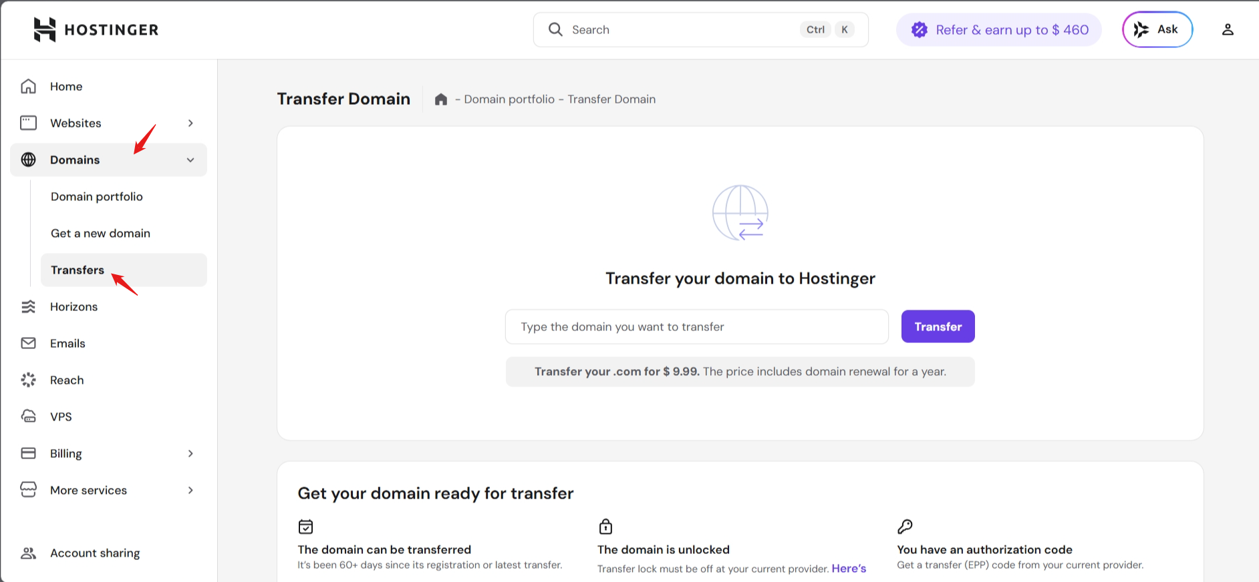
Task: Click the Transfer Domain breadcrumb text
Action: (x=611, y=99)
